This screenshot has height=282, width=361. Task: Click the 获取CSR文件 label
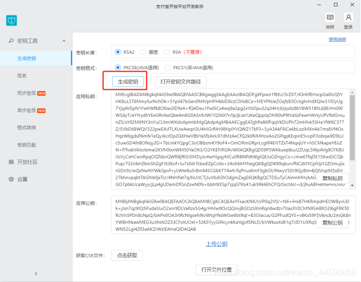90,255
